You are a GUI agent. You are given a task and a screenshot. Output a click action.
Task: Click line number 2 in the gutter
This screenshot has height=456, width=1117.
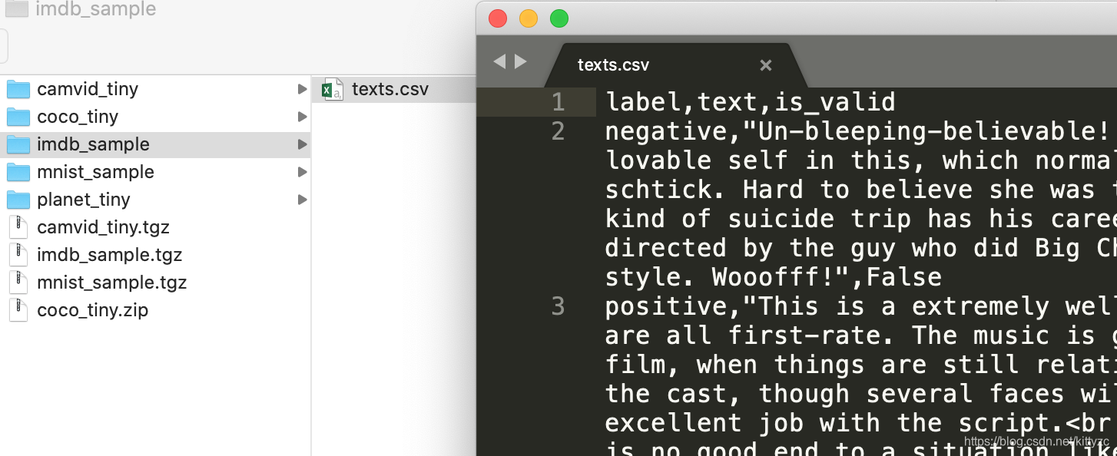[x=558, y=131]
